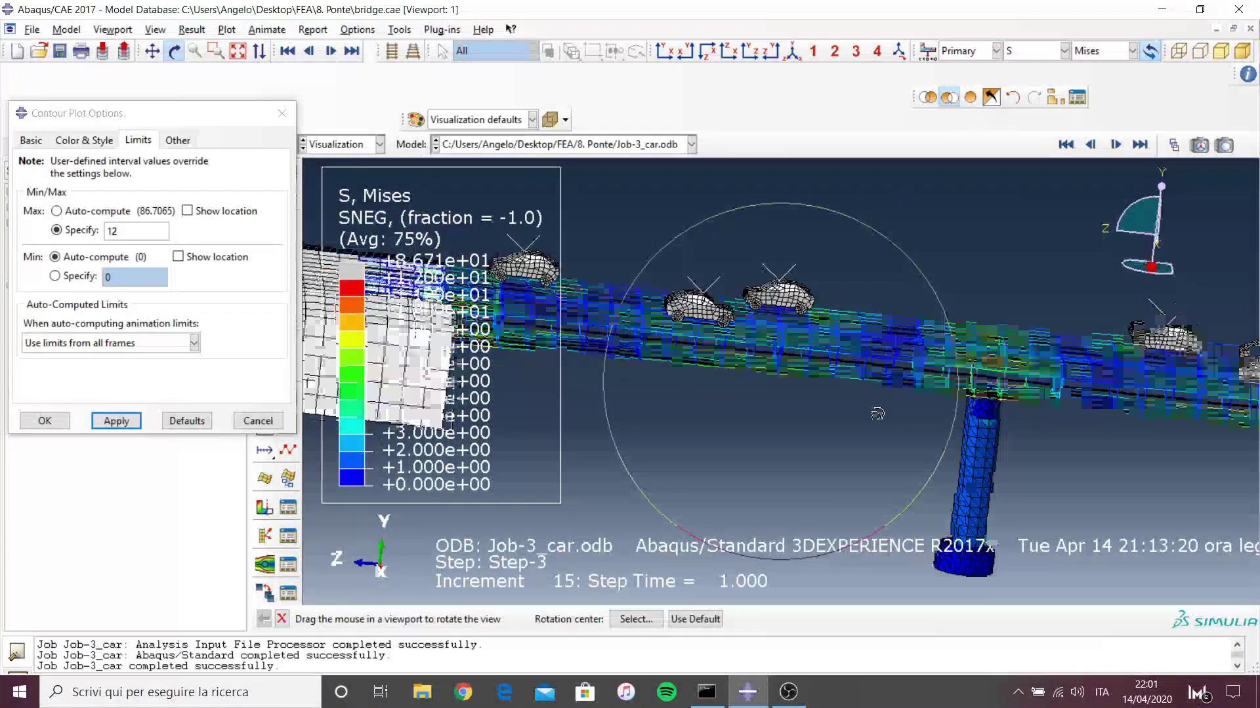Open the Plug-ins menu

442,29
